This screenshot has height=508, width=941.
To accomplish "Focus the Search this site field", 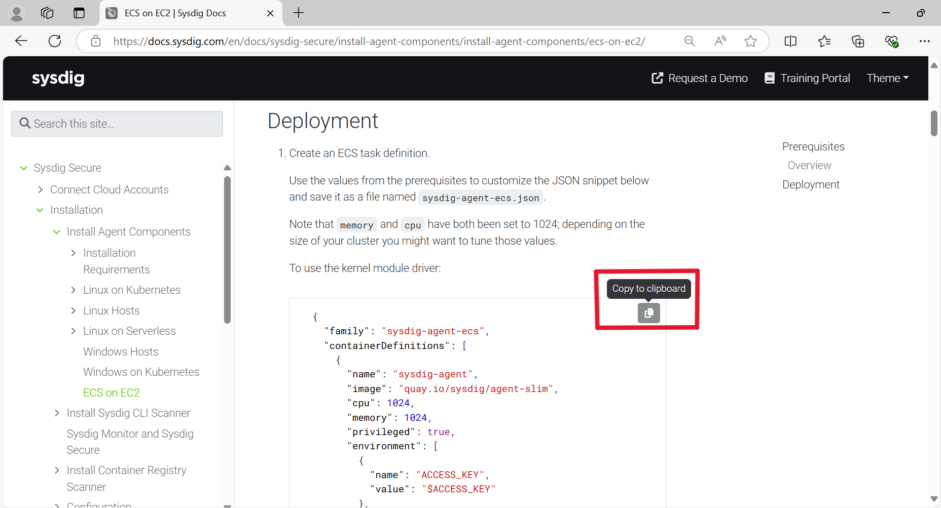I will (x=117, y=124).
